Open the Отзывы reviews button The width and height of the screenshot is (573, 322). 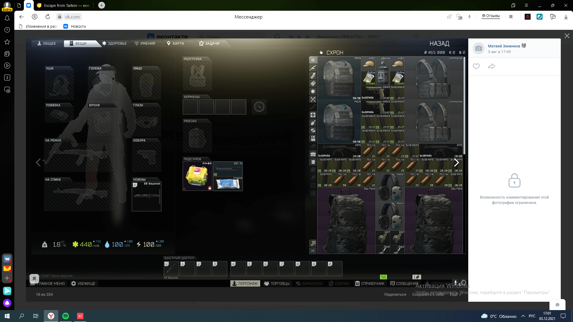[491, 16]
